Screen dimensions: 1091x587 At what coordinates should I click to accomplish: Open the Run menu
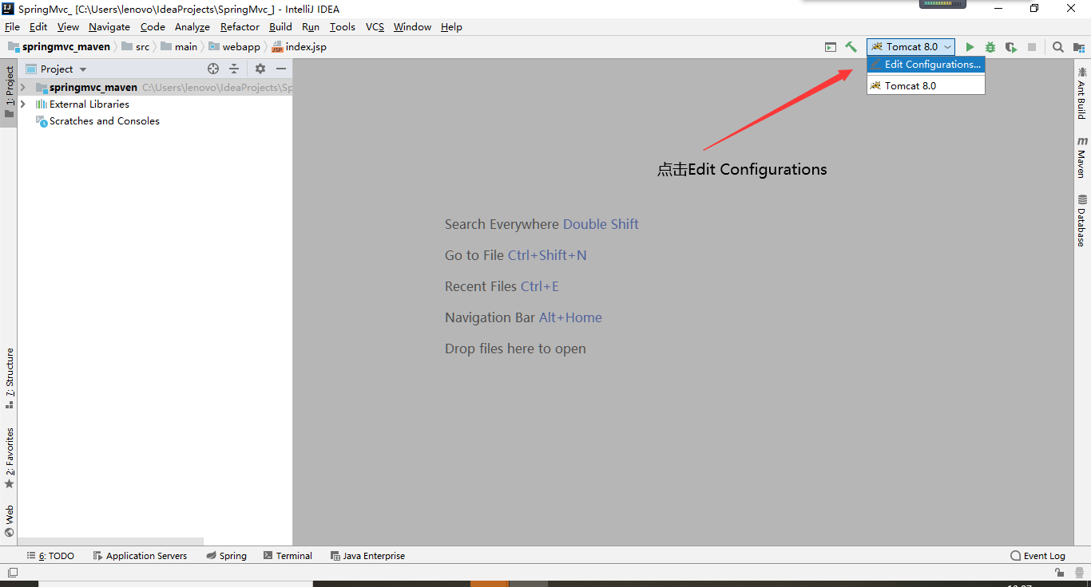[x=311, y=27]
